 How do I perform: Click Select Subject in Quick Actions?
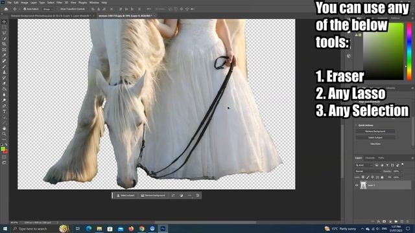375,137
